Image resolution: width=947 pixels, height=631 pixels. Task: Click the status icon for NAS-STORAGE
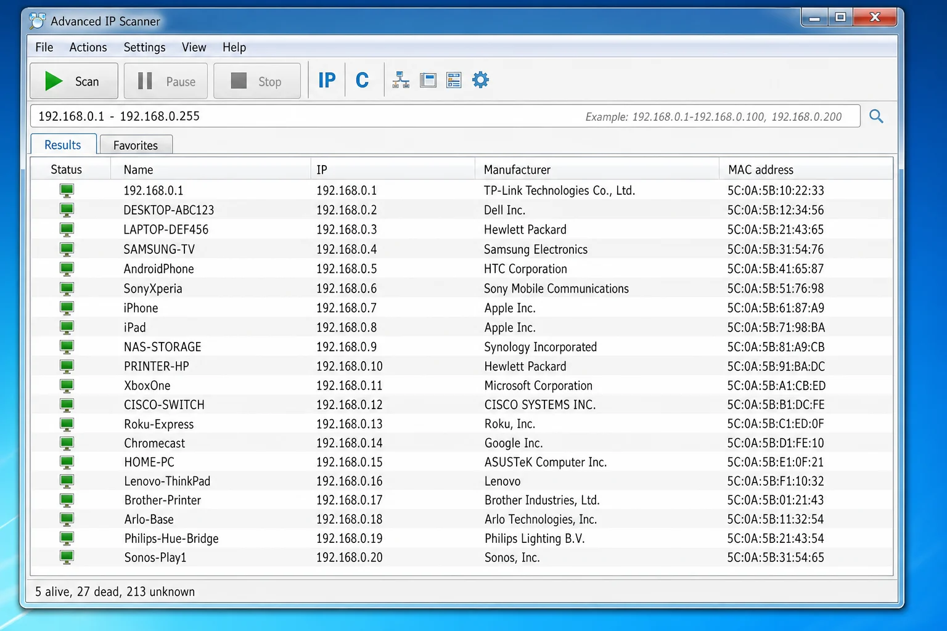(67, 347)
